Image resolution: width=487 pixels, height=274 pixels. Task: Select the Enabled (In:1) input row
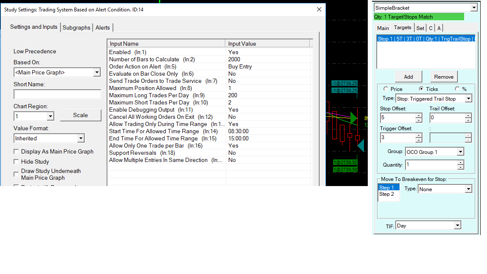(x=209, y=52)
